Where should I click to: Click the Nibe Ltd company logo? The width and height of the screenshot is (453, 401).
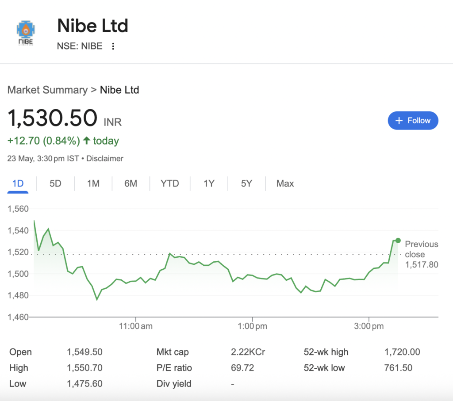pyautogui.click(x=25, y=33)
